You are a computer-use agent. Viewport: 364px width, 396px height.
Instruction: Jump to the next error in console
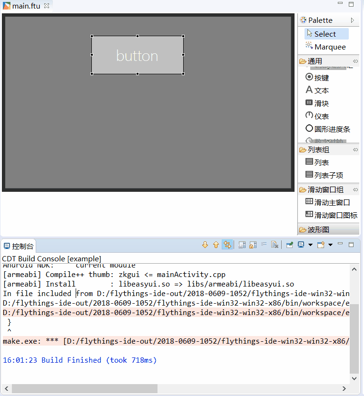[205, 245]
